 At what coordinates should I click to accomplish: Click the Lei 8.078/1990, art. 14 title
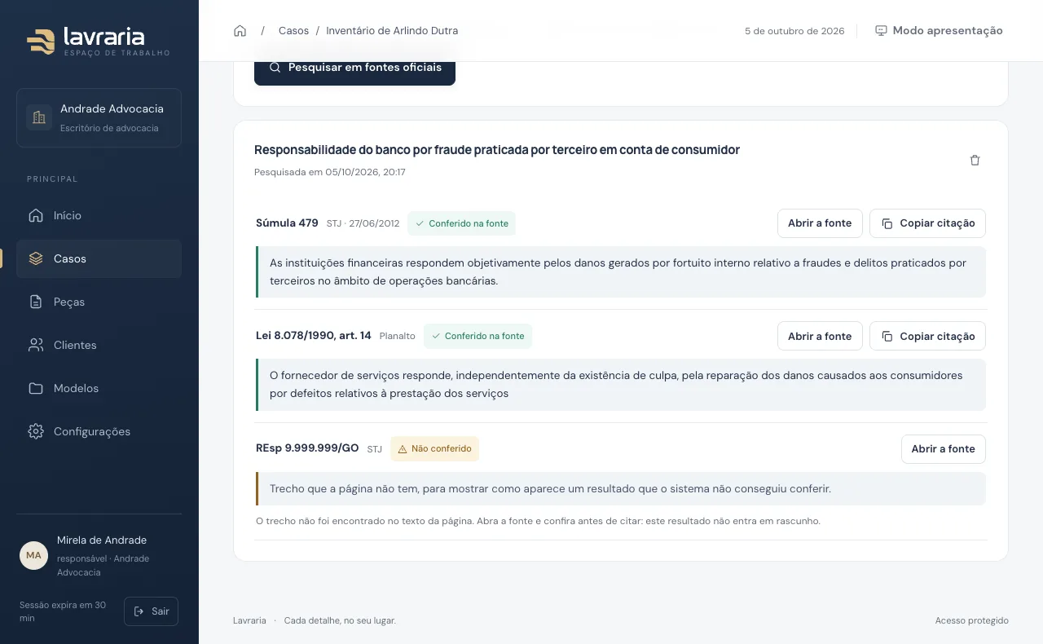point(314,336)
